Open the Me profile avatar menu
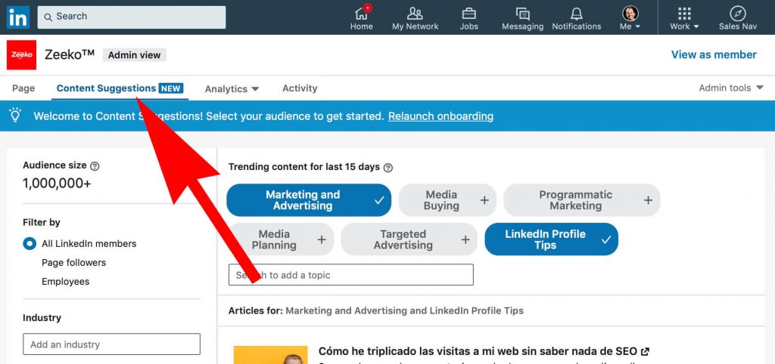 [x=630, y=18]
